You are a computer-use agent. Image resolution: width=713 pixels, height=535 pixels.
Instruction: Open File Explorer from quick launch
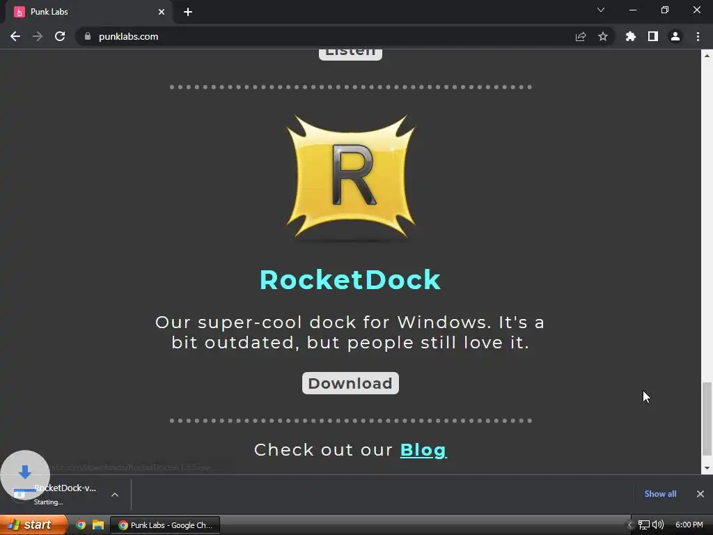[98, 525]
